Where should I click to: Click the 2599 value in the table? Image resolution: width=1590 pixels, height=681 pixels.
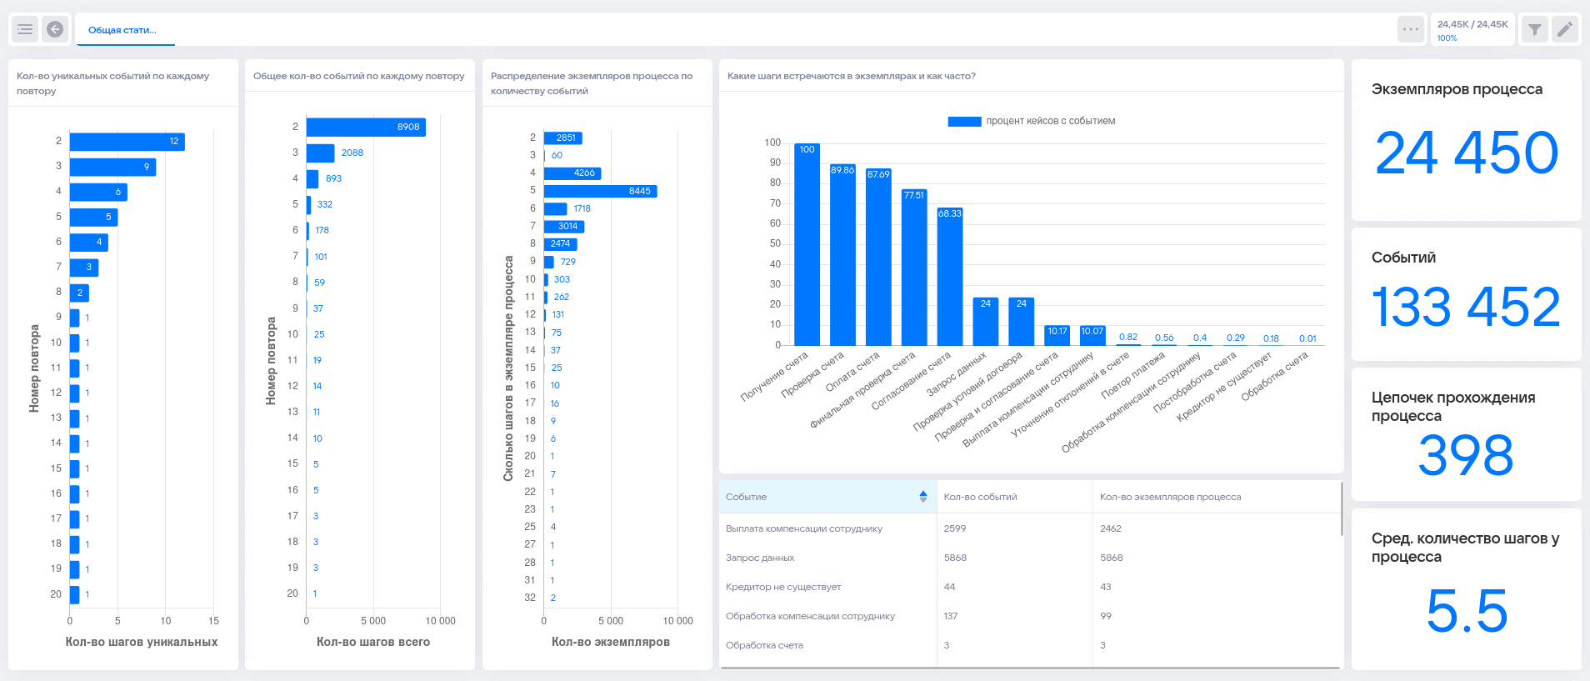[x=955, y=528]
